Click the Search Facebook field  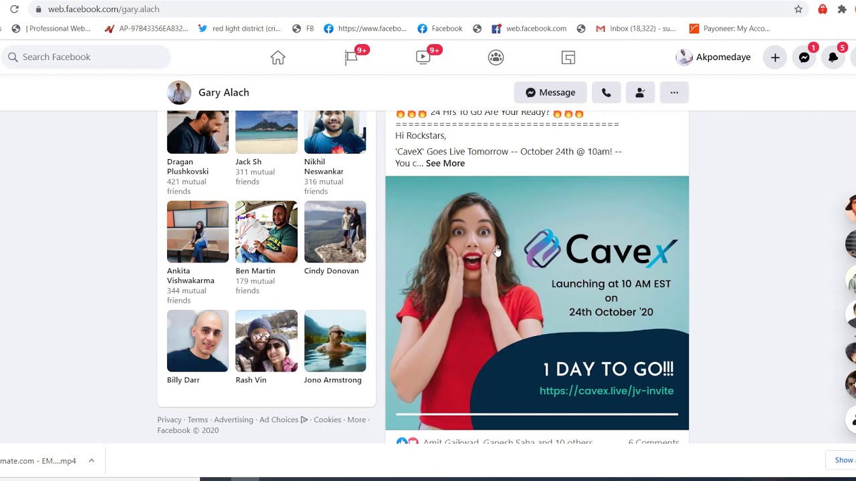pyautogui.click(x=86, y=57)
